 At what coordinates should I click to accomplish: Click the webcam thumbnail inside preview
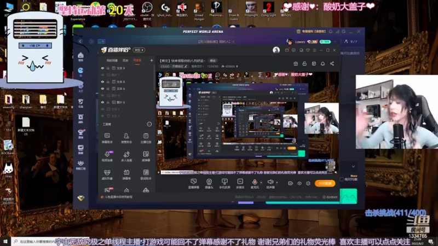point(321,119)
